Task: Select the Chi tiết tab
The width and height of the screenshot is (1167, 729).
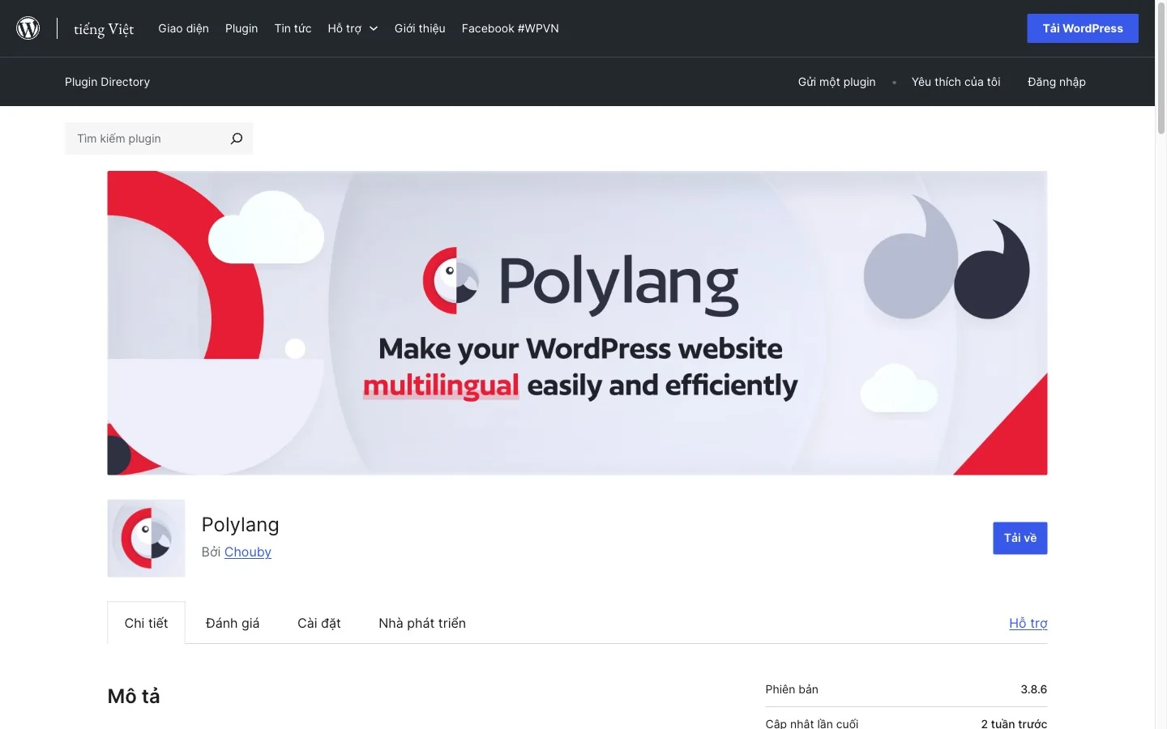Action: pos(146,623)
